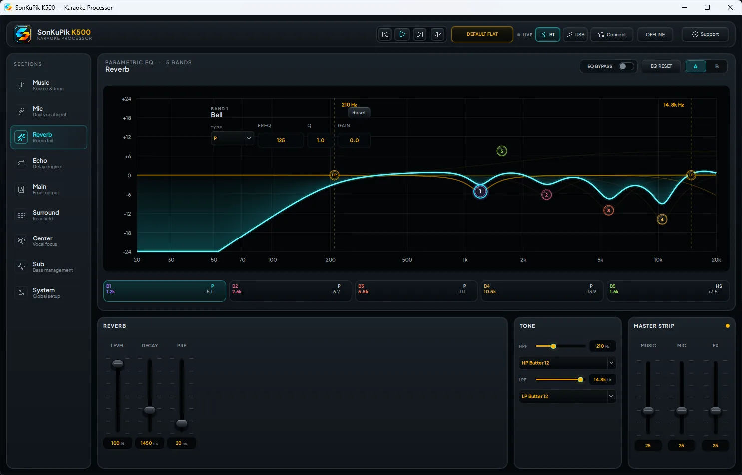This screenshot has height=475, width=742.
Task: Switch to EQ preset slot B
Action: [717, 66]
